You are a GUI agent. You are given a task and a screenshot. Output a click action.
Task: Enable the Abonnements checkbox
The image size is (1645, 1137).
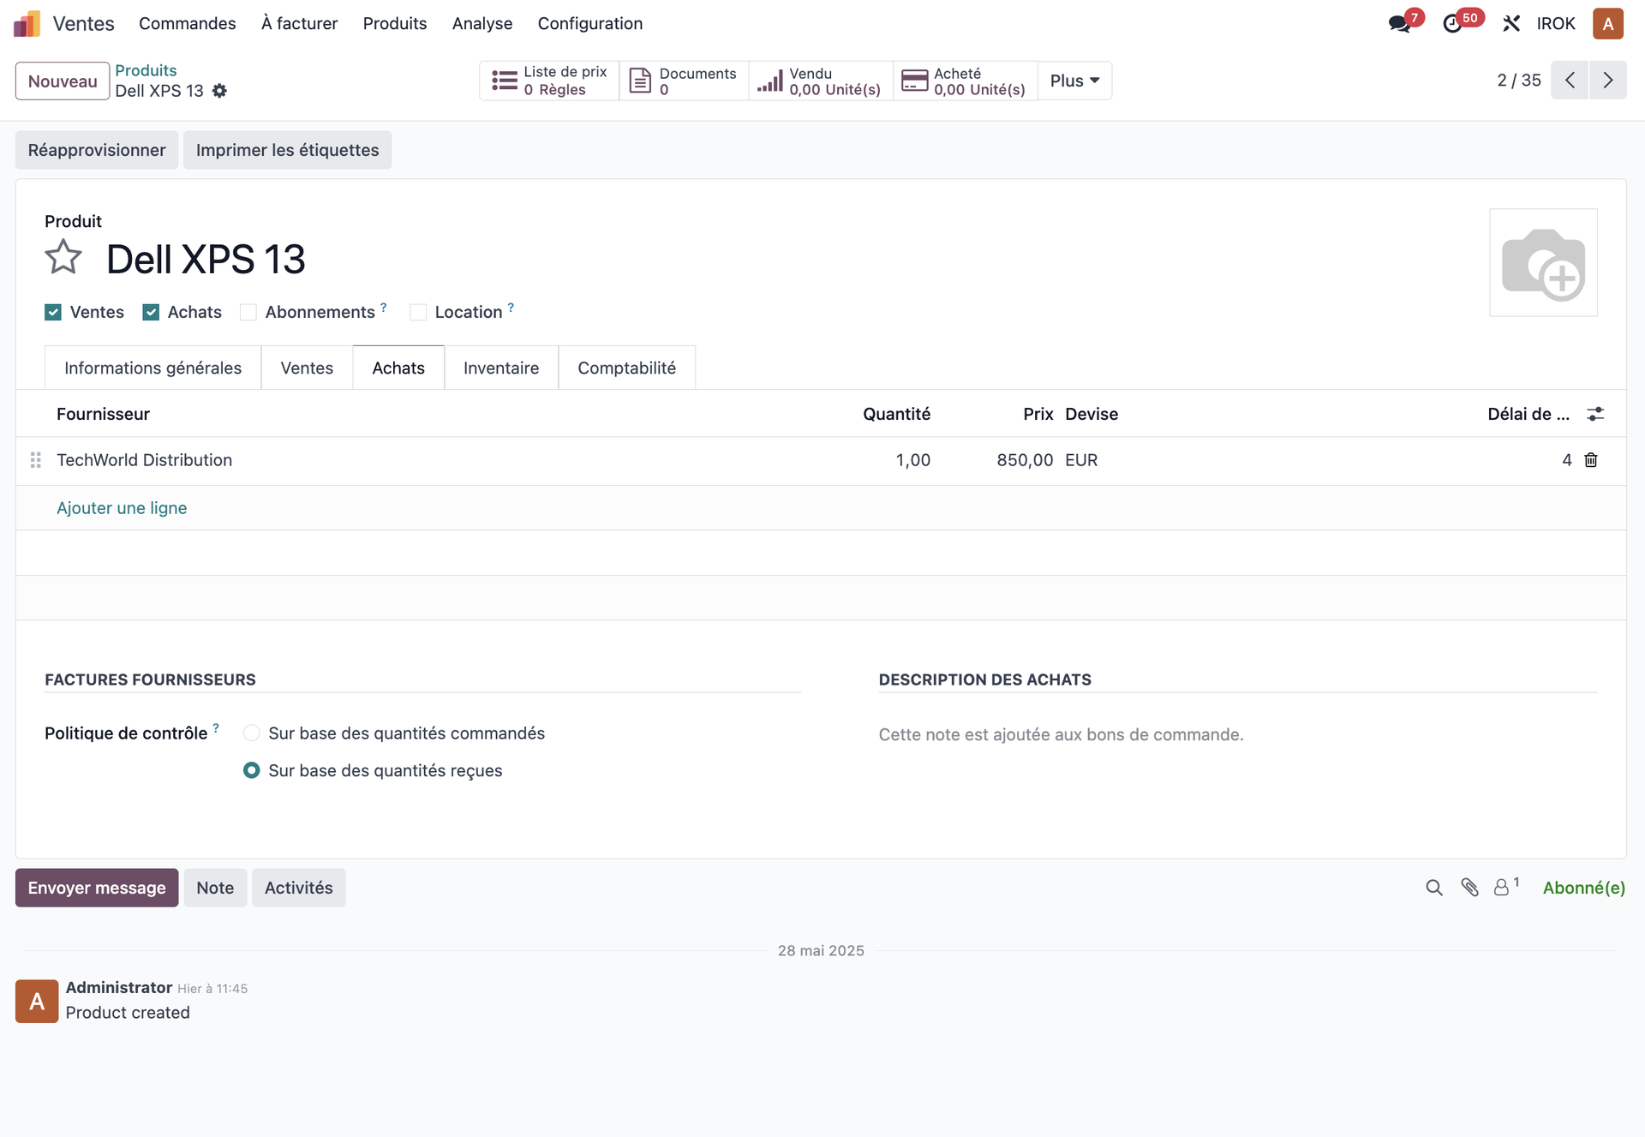[x=248, y=312]
